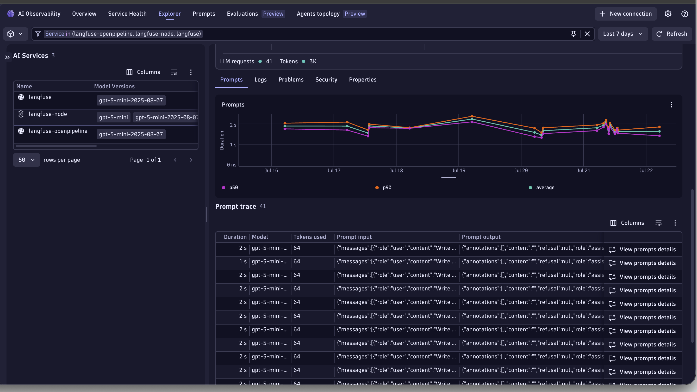697x392 pixels.
Task: Open the settings gear icon
Action: (668, 14)
